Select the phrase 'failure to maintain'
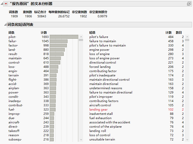193x144 pixels. 103,41
